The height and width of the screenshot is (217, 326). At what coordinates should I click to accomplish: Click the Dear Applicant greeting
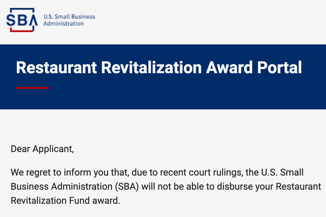[42, 149]
